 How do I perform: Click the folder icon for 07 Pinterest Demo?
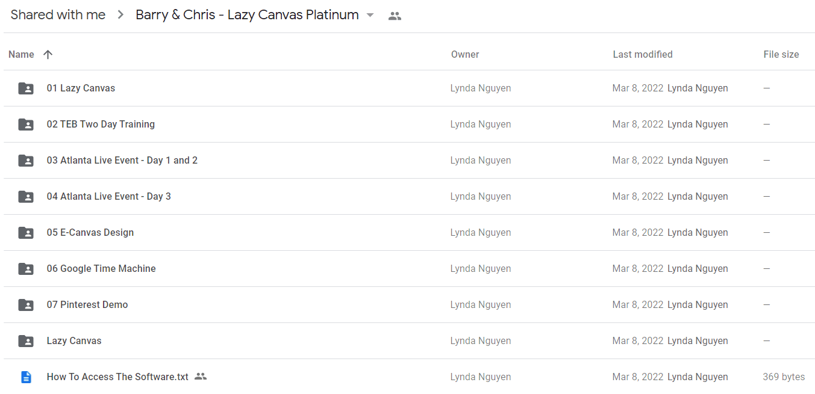(26, 305)
